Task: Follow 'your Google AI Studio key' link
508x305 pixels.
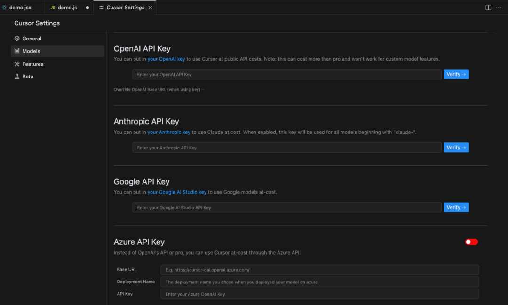Action: (177, 192)
